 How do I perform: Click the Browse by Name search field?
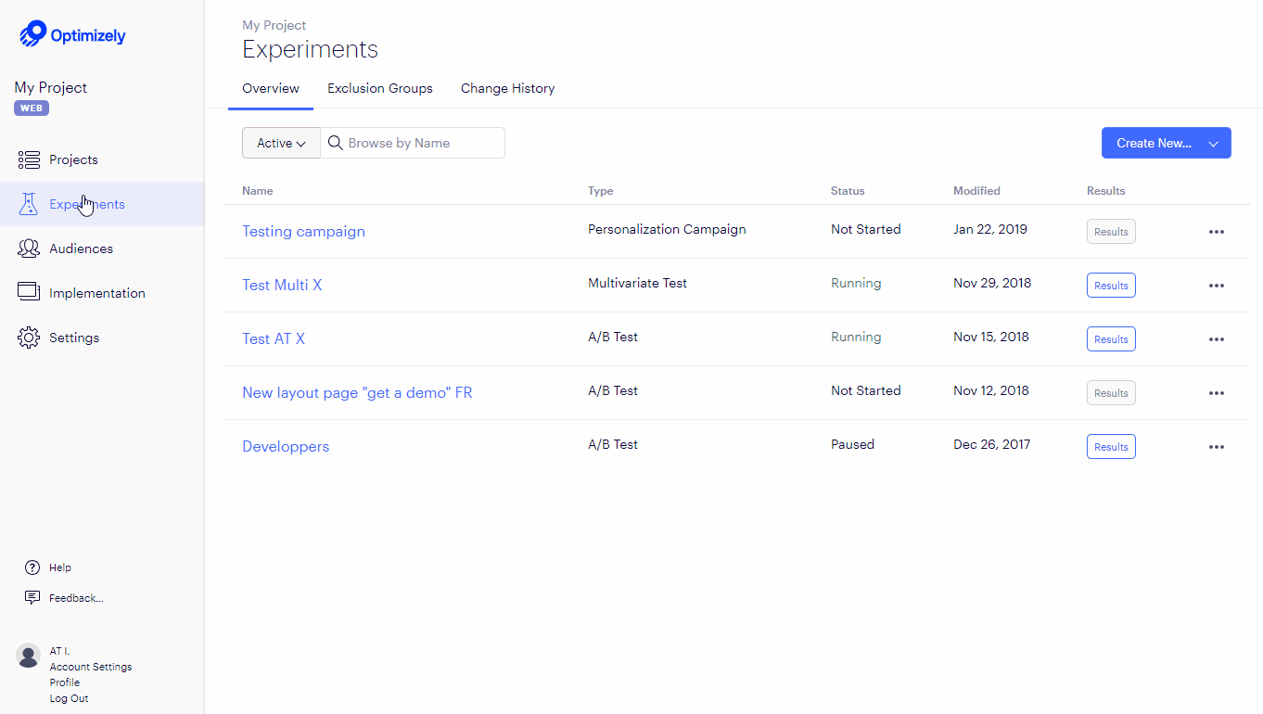pyautogui.click(x=408, y=142)
